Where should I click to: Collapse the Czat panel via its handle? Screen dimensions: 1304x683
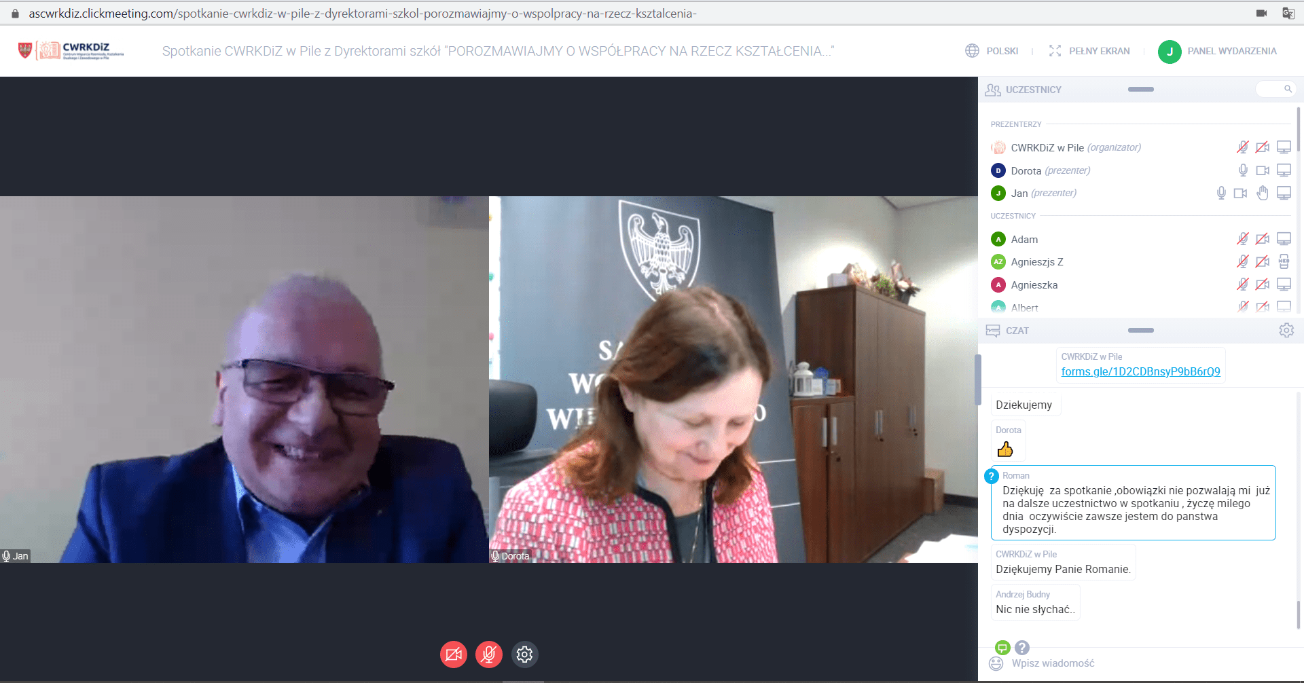point(1141,331)
